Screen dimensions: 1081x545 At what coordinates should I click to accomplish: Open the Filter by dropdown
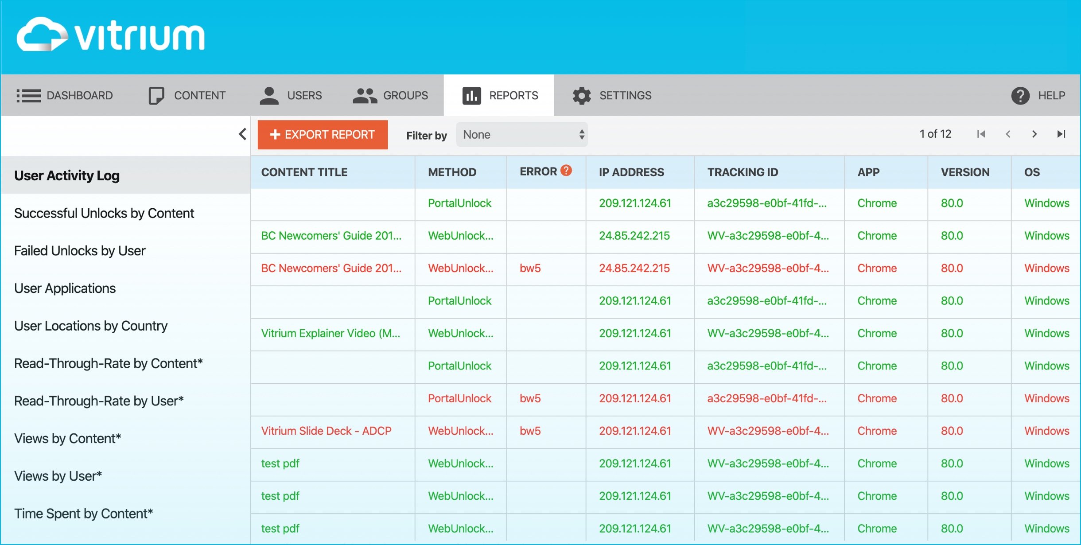522,135
